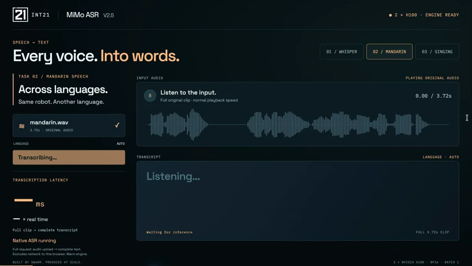Viewport: 472px width, 266px height.
Task: Click the checkmark on mandarin.wav card
Action: pos(117,125)
